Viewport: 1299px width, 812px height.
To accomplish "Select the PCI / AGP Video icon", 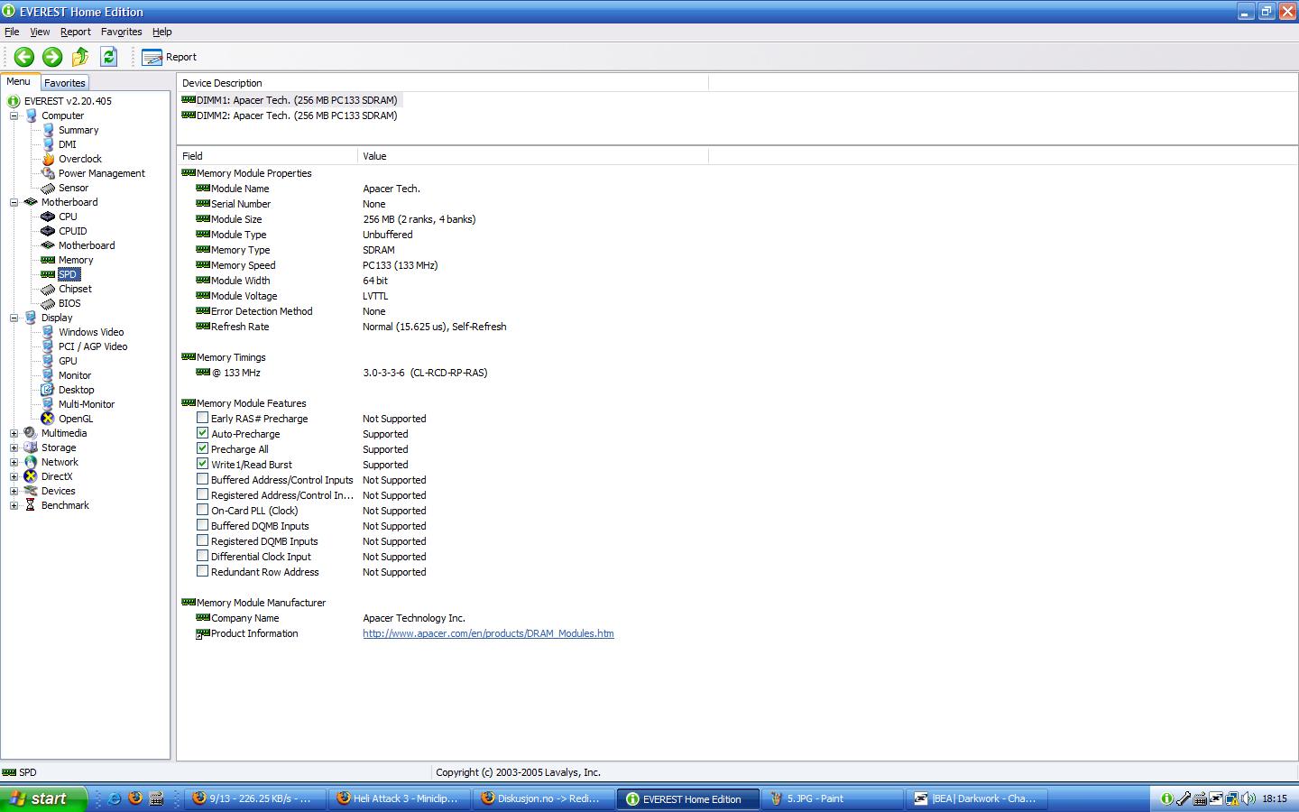I will [x=48, y=346].
